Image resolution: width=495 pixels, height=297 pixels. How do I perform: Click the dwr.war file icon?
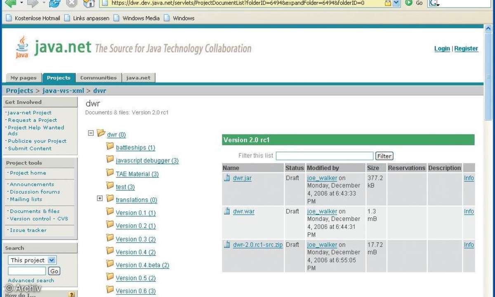[227, 211]
